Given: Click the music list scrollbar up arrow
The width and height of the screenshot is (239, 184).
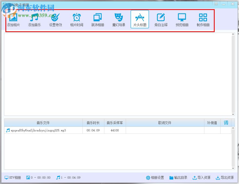Looking at the screenshot, I should (x=233, y=128).
